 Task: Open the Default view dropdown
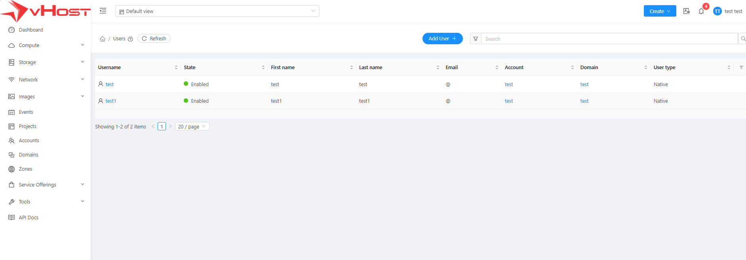[x=217, y=11]
